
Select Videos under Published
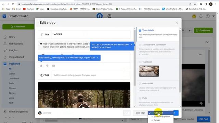(12, 74)
